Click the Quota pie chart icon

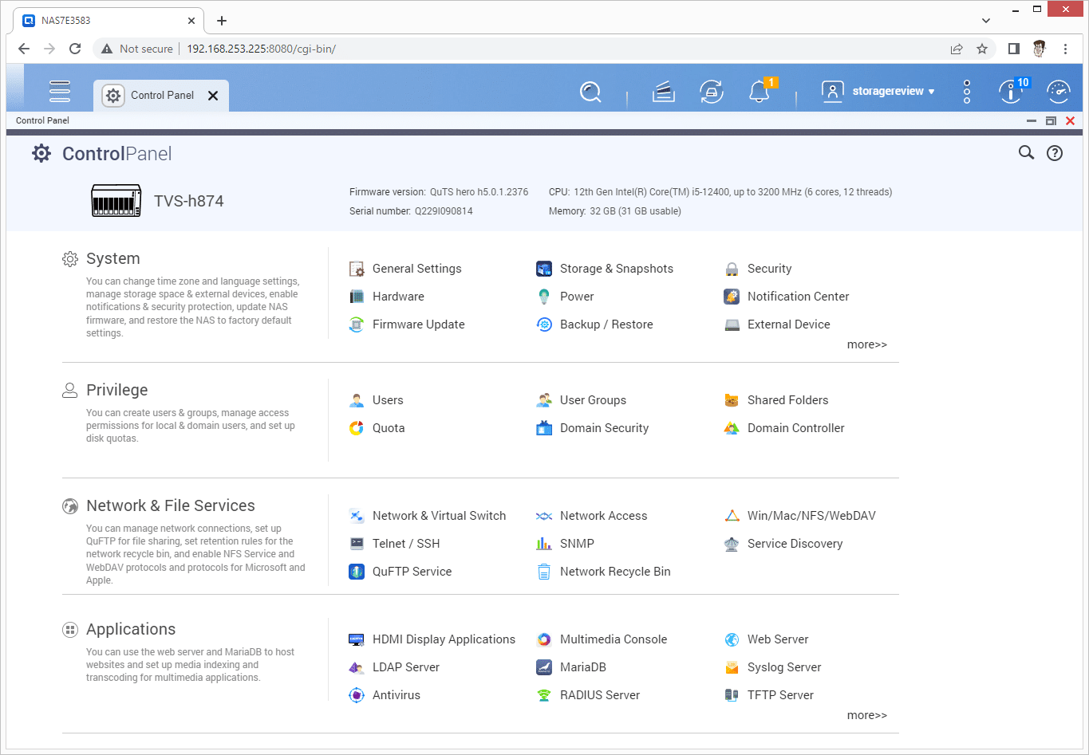pos(357,428)
